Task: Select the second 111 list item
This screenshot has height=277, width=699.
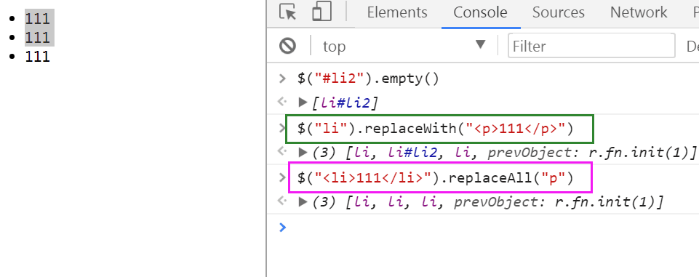Action: [x=37, y=37]
